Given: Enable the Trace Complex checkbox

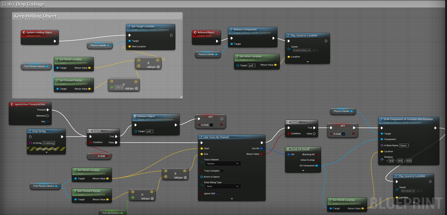Looking at the screenshot, I should 222,171.
